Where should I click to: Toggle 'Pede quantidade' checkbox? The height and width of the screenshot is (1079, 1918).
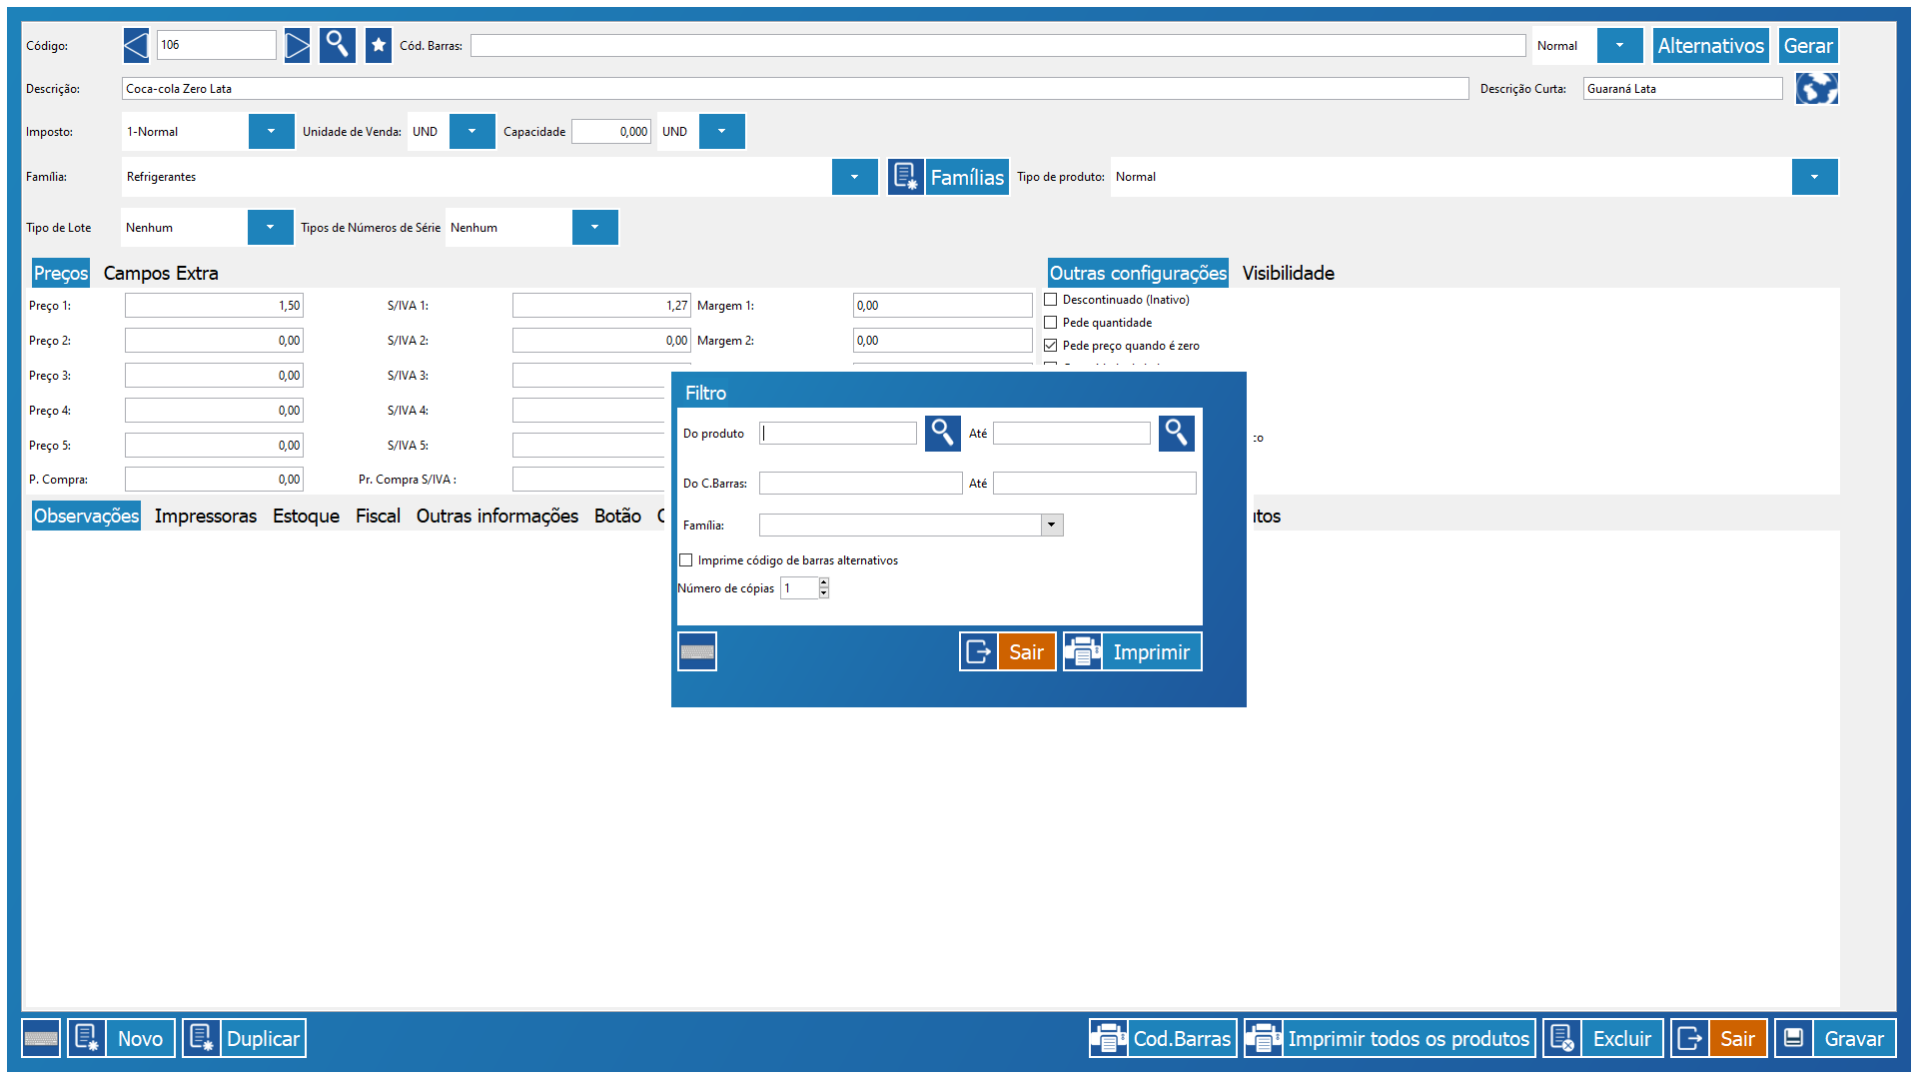(1051, 323)
